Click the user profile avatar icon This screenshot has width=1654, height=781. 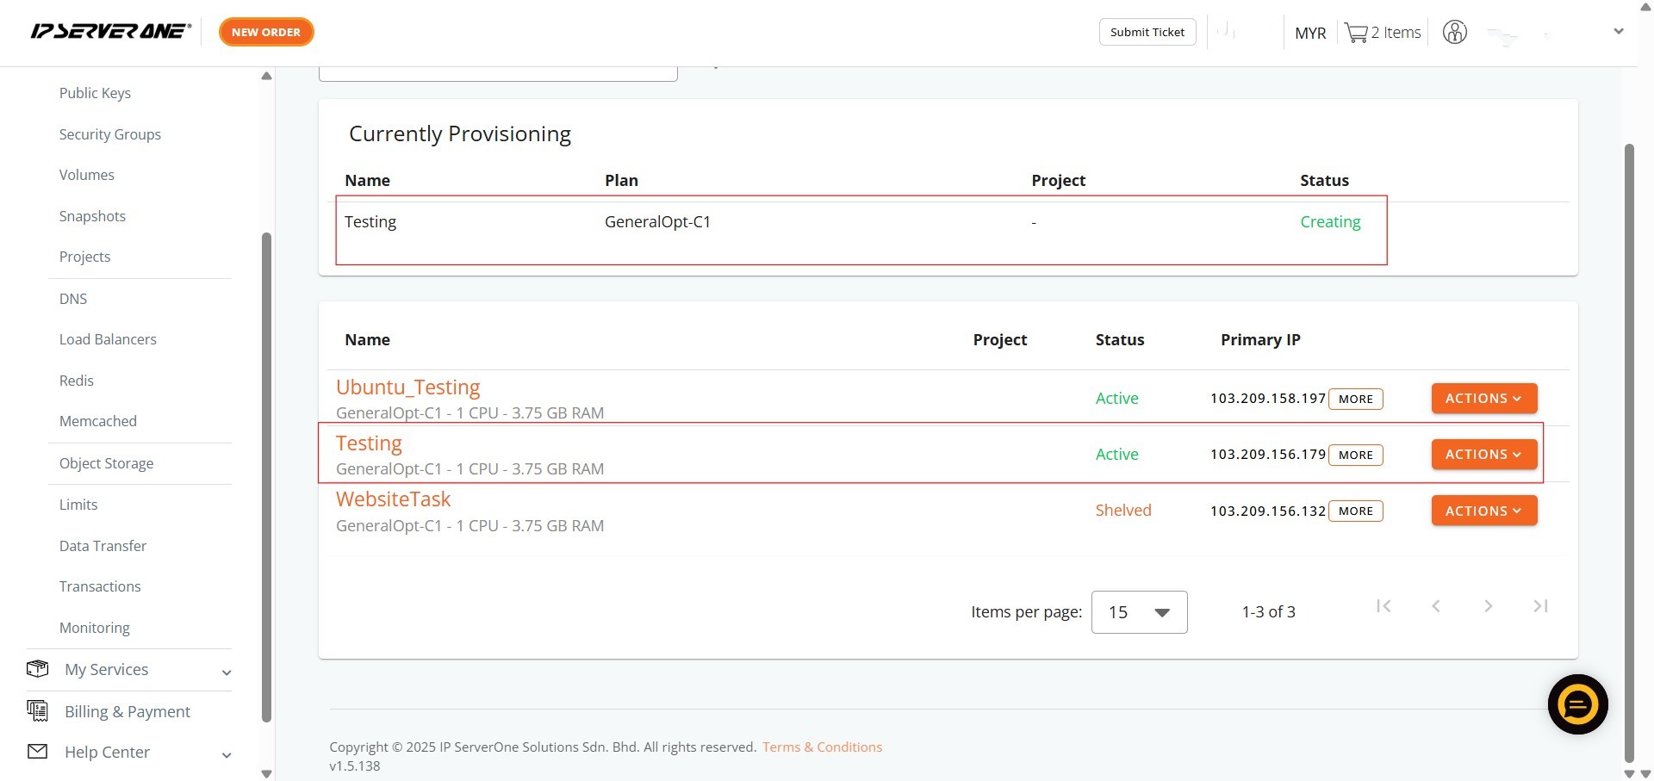1454,33
